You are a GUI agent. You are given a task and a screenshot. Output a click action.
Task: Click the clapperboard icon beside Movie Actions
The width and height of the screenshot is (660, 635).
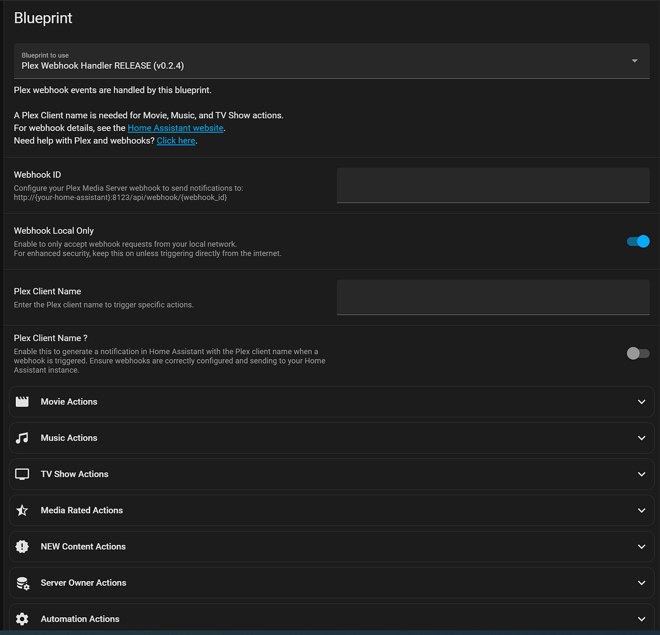22,401
